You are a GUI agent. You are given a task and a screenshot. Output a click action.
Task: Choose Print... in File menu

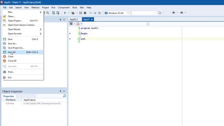click(23, 72)
